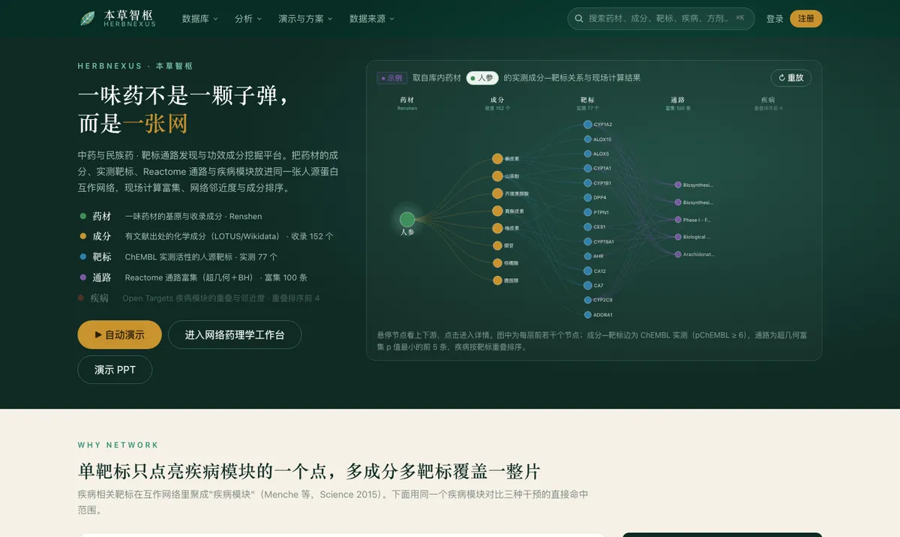This screenshot has height=537, width=900.
Task: Replay the network animation with 重放
Action: click(791, 78)
